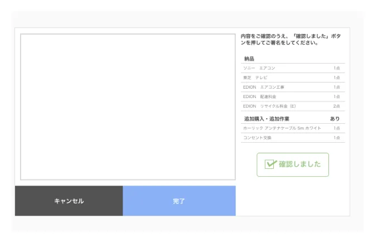Click the 1点 quantity for ソニー エアコン

pos(337,68)
